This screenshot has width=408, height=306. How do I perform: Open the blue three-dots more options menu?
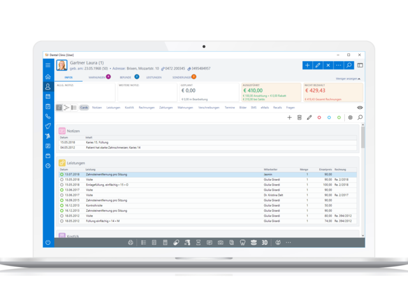339,65
